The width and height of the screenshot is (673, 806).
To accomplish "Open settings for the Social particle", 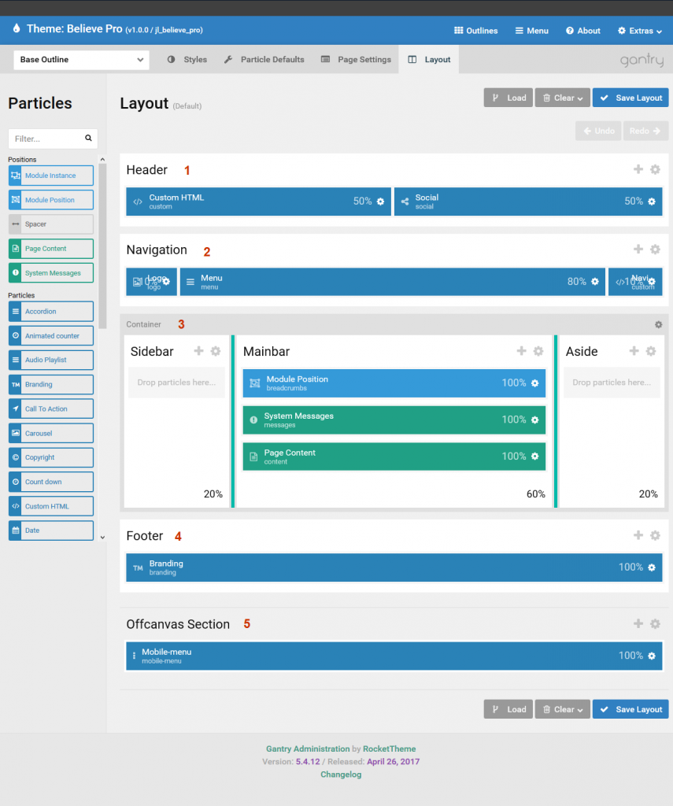I will [651, 201].
